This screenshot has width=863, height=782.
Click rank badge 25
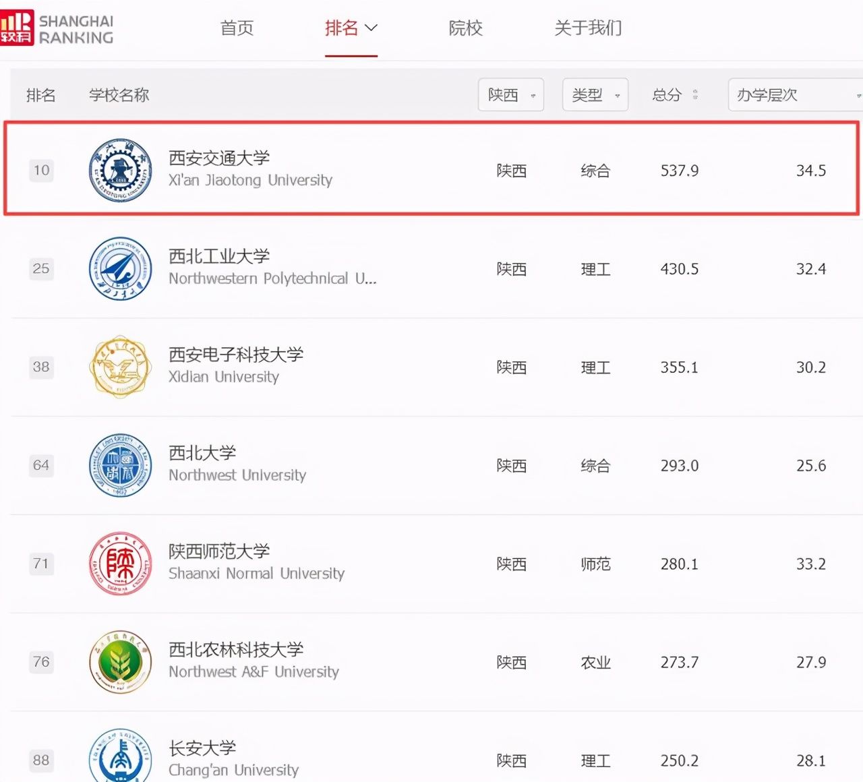(x=41, y=268)
